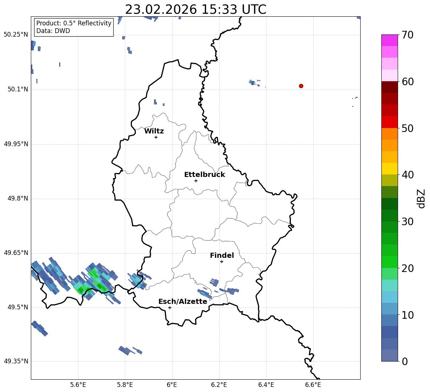Click the 10 tick on colorbar
Viewport: 430px width, 392px height.
pyautogui.click(x=407, y=315)
